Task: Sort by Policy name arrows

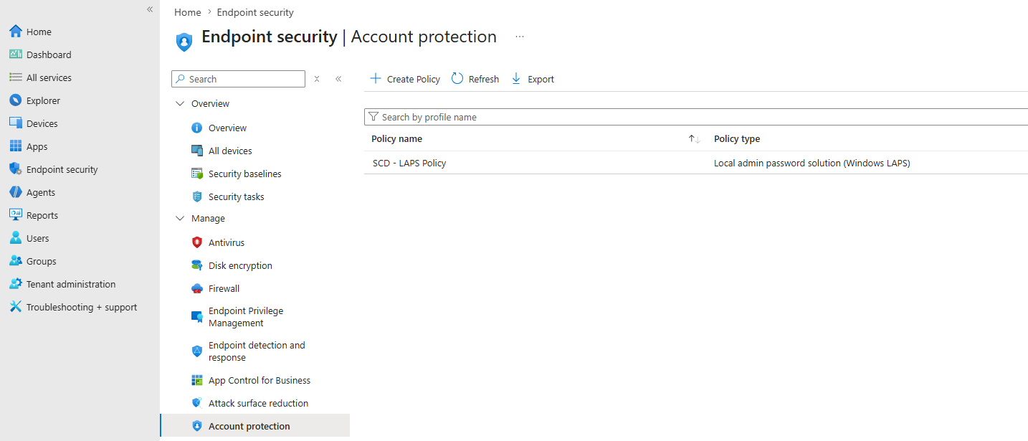Action: 694,139
